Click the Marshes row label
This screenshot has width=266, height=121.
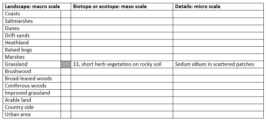coord(32,57)
